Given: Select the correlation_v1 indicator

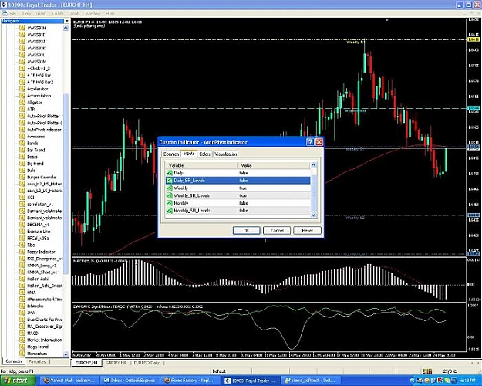Looking at the screenshot, I should [x=40, y=204].
